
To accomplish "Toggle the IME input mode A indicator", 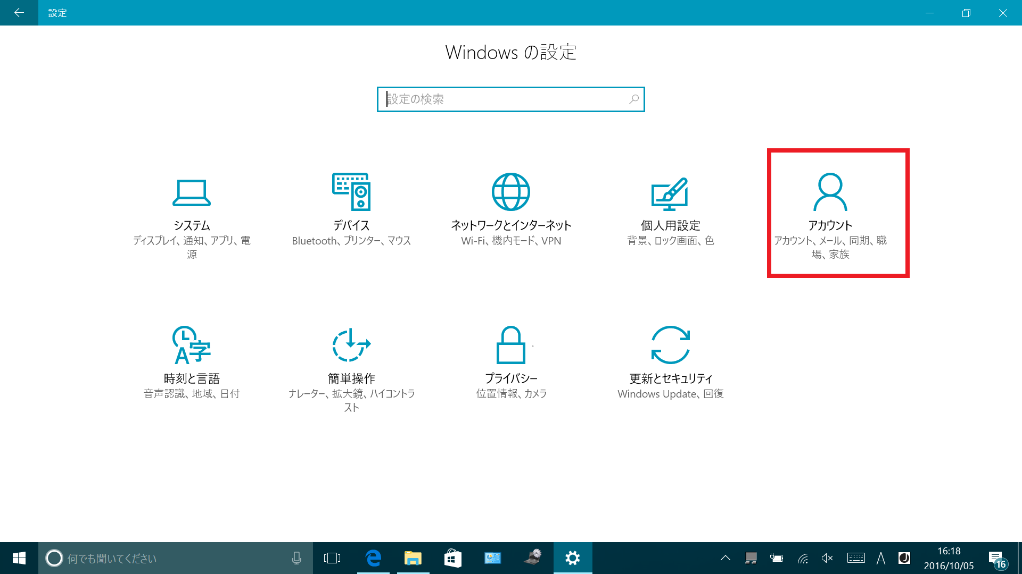I will pyautogui.click(x=881, y=558).
